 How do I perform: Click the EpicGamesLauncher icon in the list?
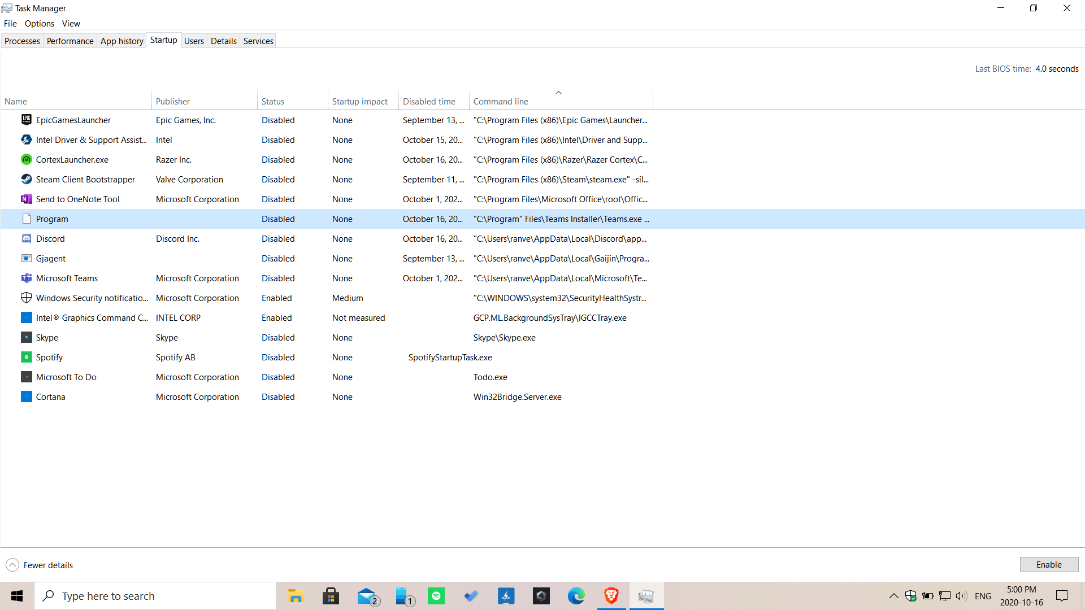click(x=27, y=120)
